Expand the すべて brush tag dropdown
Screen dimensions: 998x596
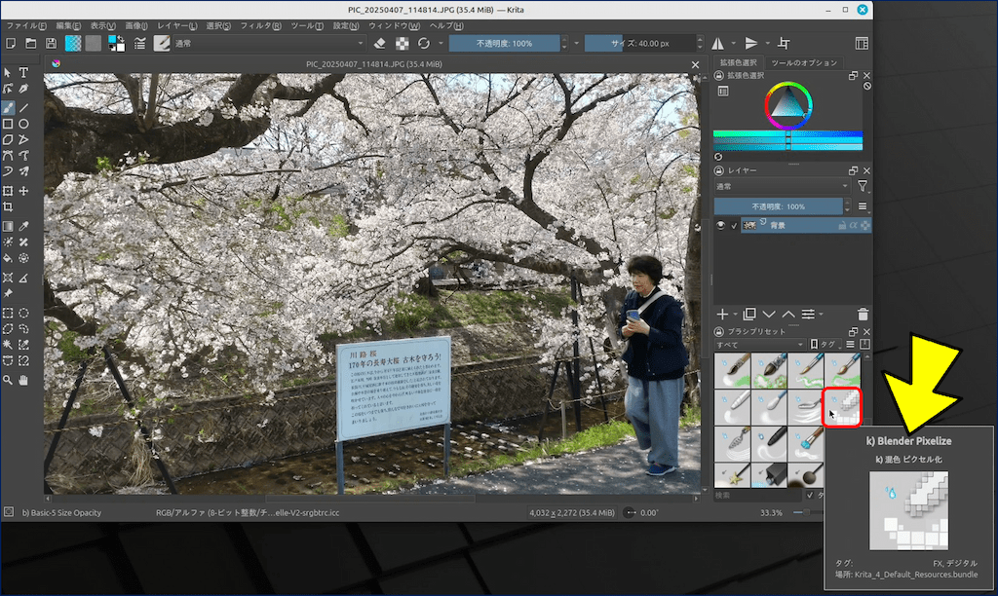[x=758, y=345]
